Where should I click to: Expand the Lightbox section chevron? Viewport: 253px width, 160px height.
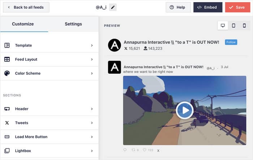click(x=92, y=151)
